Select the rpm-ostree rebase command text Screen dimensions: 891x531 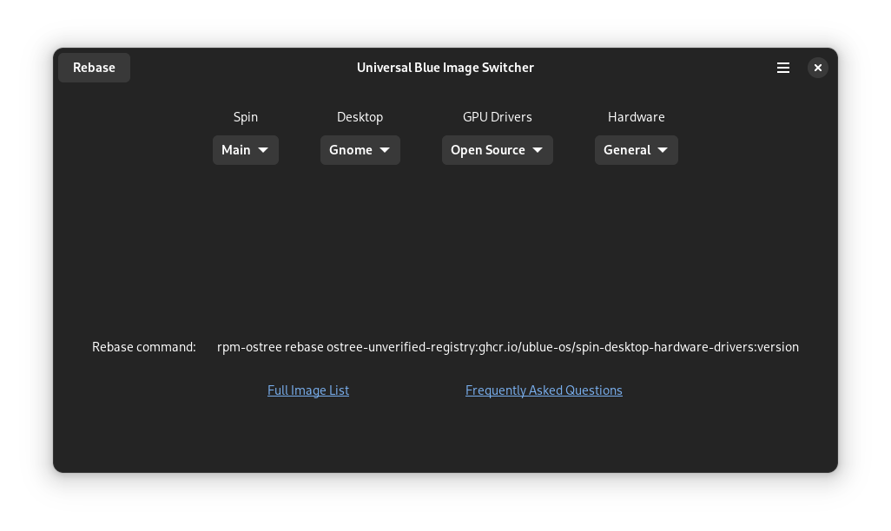(508, 347)
